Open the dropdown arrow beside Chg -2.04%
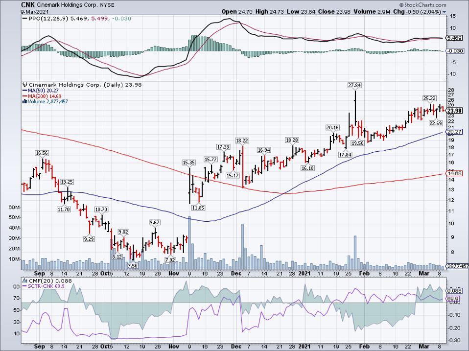Image resolution: width=469 pixels, height=351 pixels. pyautogui.click(x=444, y=12)
